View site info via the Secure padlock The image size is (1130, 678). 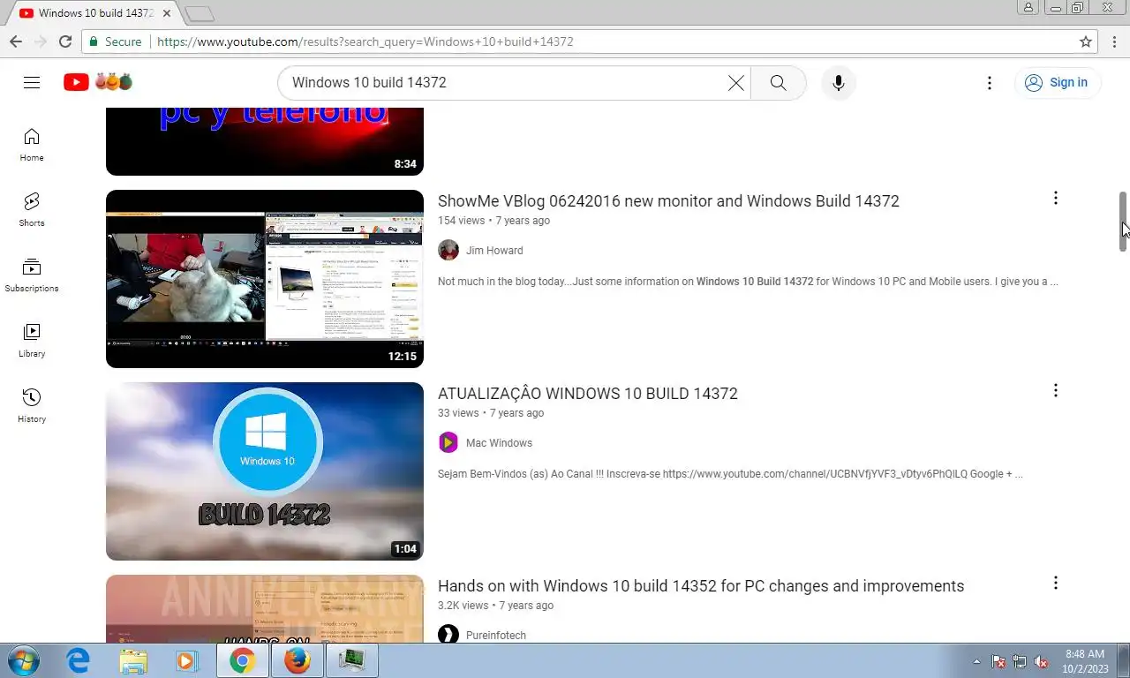pos(115,41)
